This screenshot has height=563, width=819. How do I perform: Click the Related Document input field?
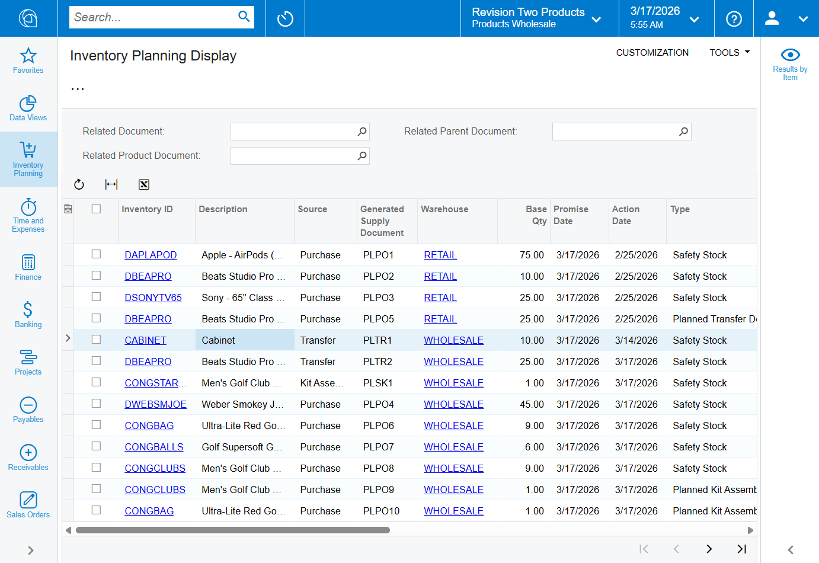[x=293, y=132]
